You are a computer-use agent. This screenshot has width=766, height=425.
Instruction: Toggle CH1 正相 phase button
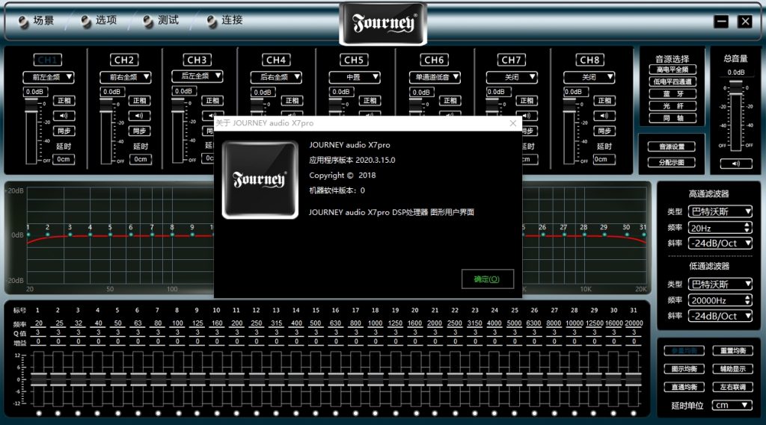64,101
